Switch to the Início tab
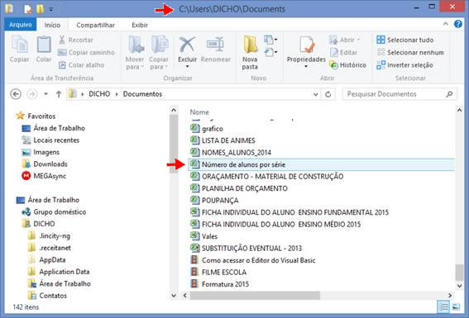The width and height of the screenshot is (469, 318). click(52, 25)
